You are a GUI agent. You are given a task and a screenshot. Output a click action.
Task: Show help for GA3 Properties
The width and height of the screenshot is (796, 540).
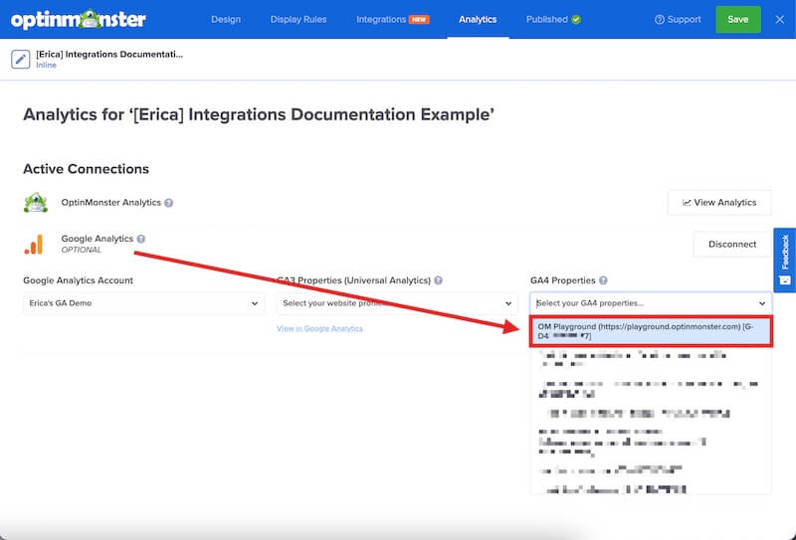tap(438, 280)
